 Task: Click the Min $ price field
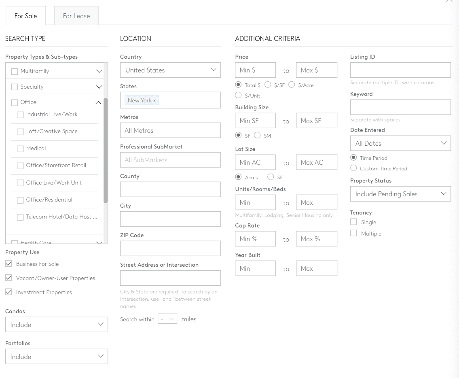(x=255, y=70)
